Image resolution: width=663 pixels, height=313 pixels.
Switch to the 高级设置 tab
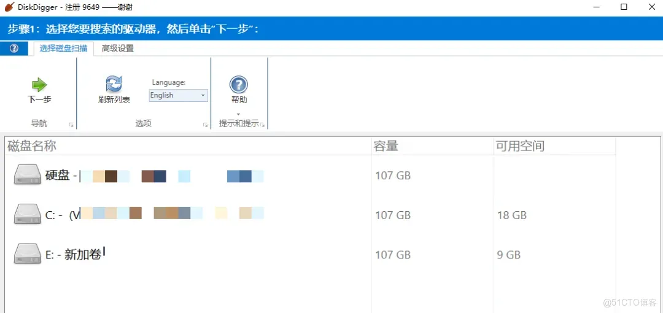tap(117, 48)
